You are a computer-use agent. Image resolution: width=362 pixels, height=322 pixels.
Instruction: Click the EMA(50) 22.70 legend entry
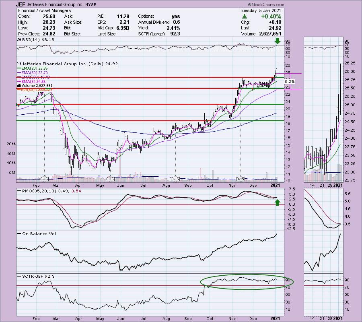[x=35, y=73]
